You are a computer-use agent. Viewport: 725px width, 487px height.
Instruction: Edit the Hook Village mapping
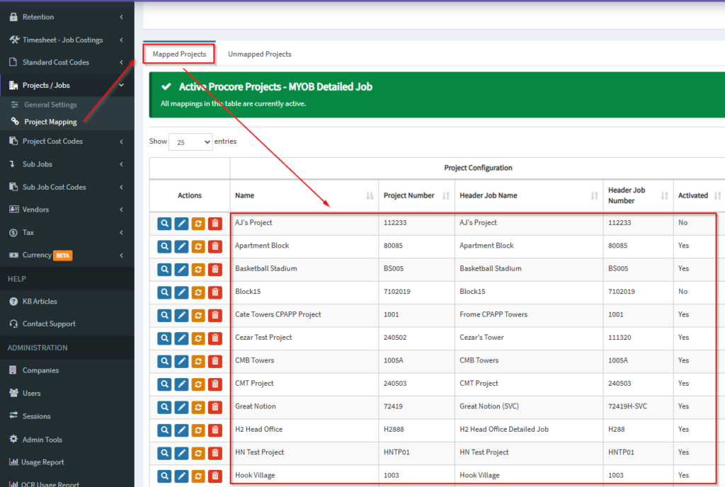point(181,476)
